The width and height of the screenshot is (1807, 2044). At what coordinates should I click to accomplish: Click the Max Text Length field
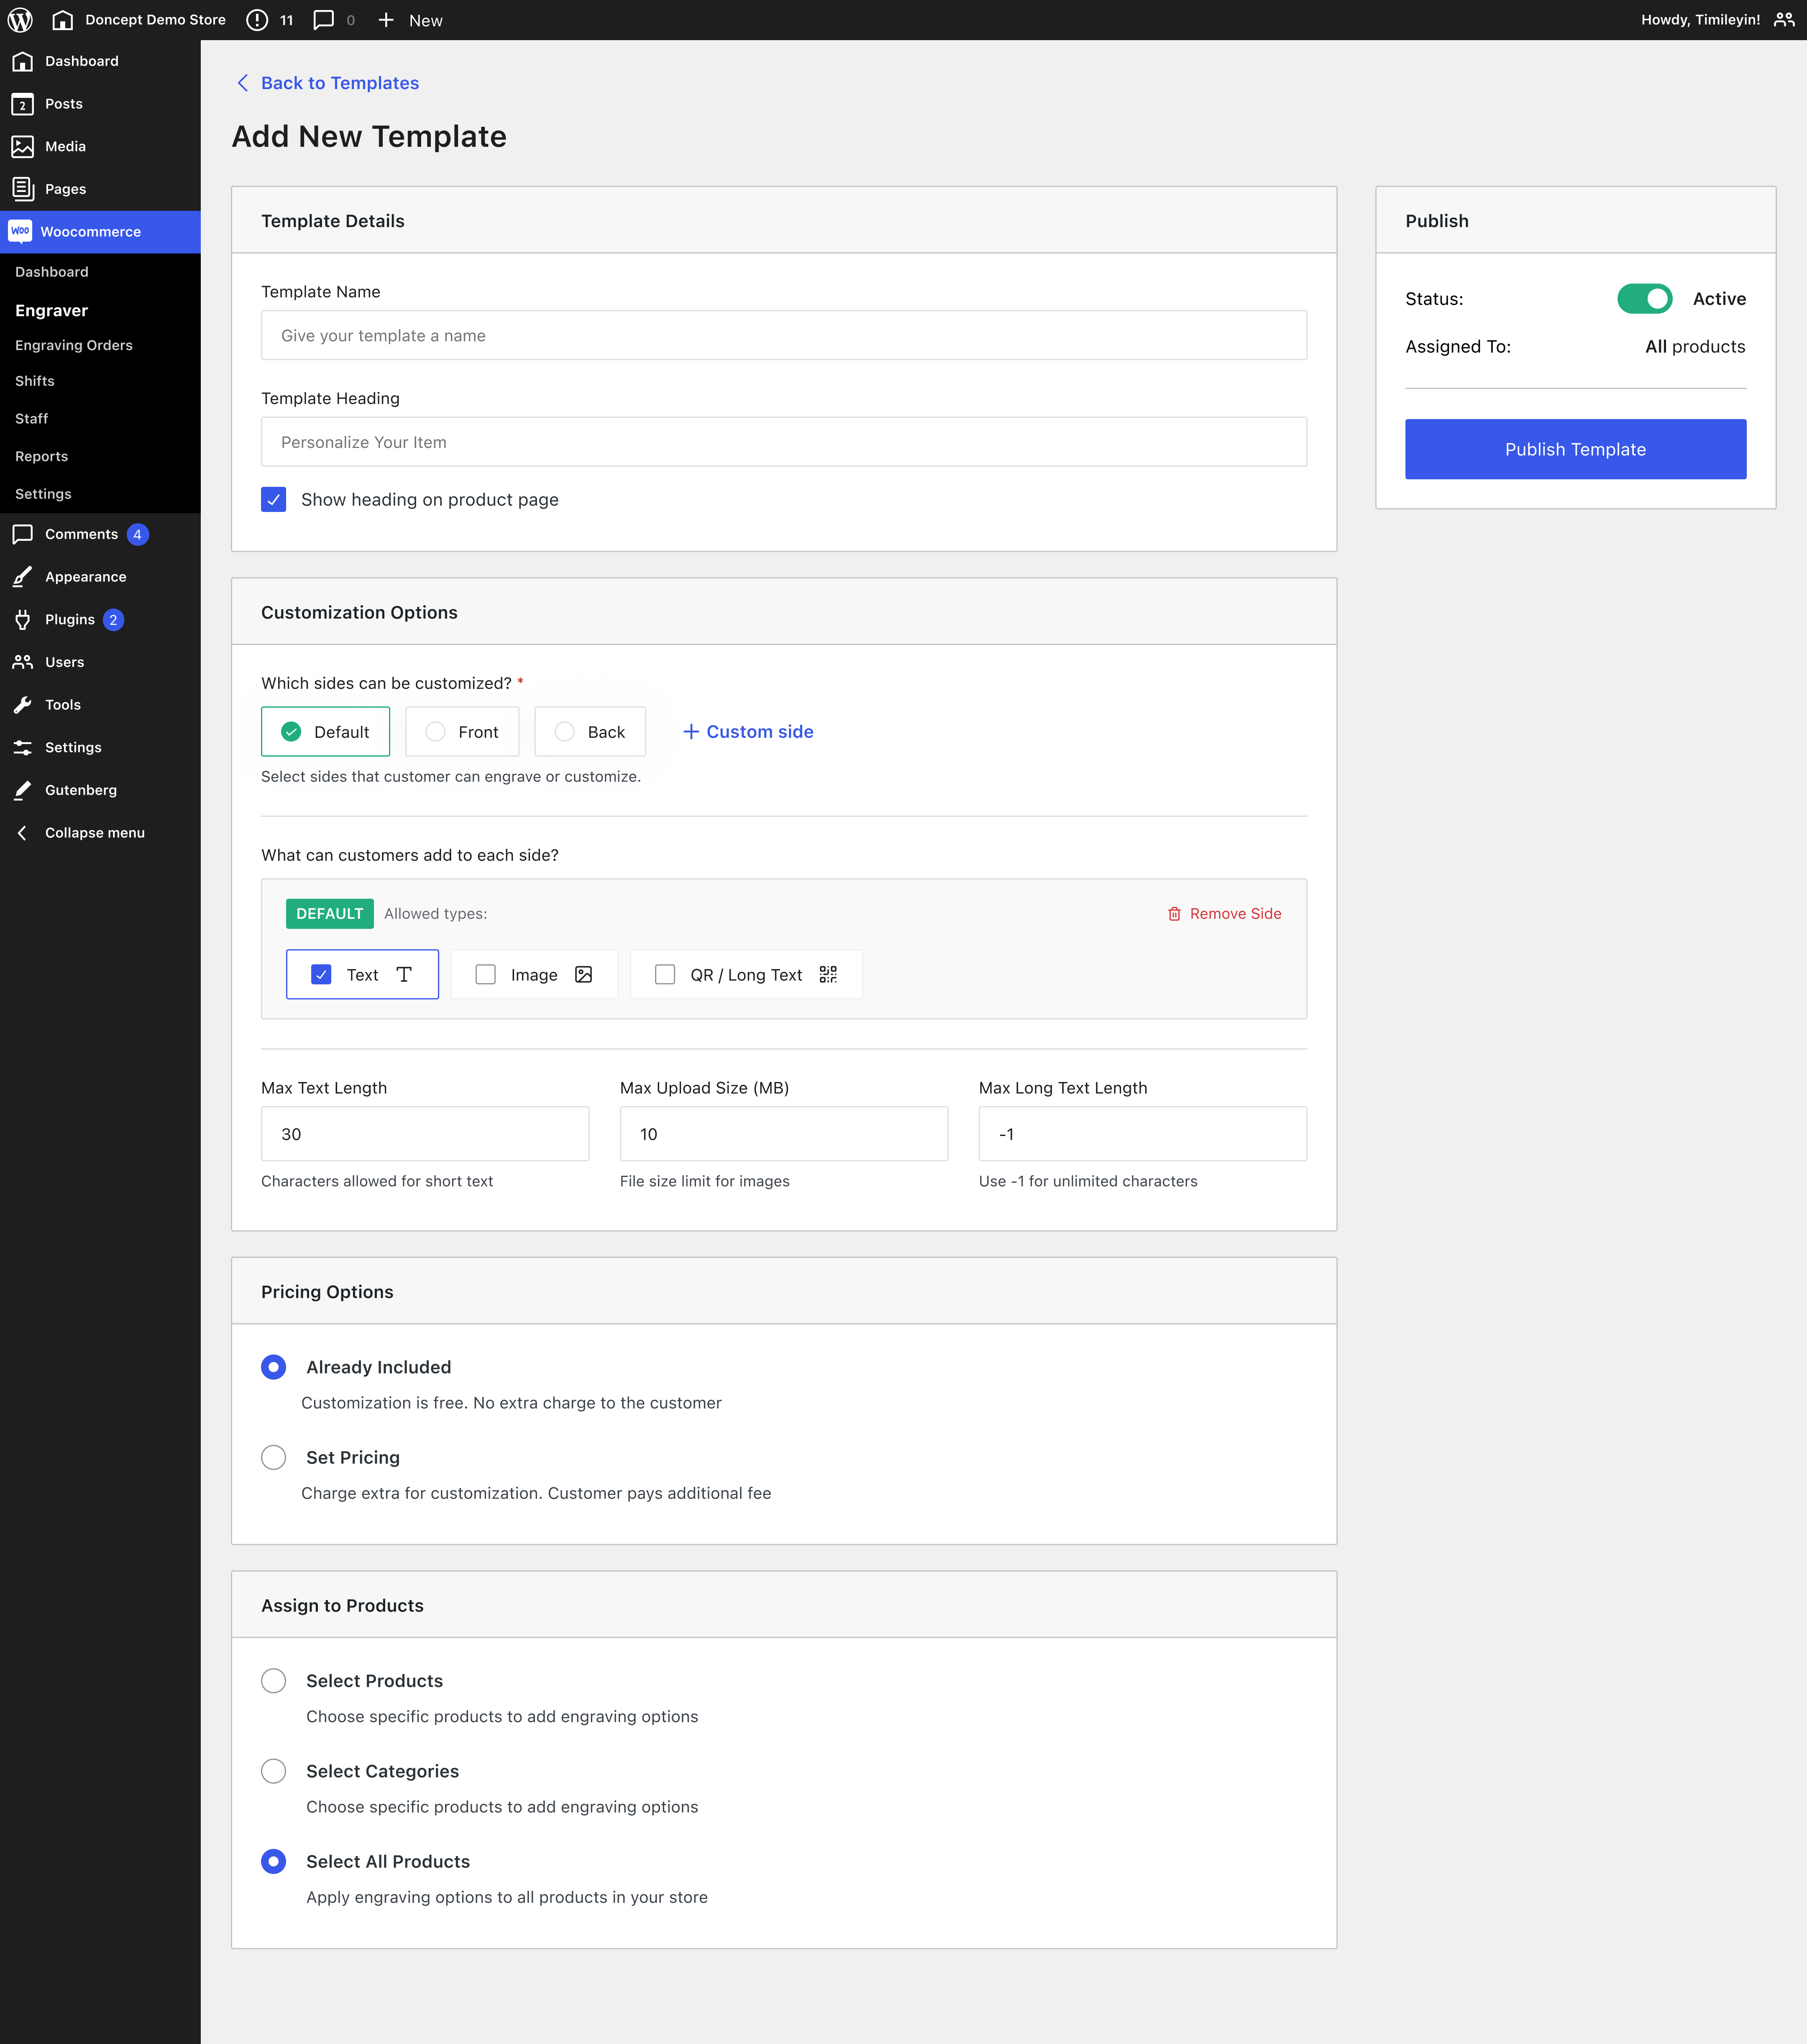coord(425,1134)
